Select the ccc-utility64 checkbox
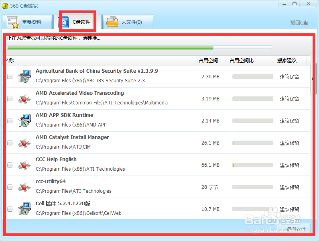 click(10, 187)
